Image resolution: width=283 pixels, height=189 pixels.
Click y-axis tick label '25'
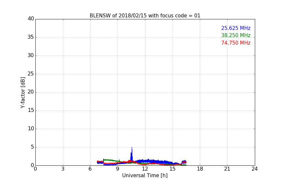pos(31,73)
